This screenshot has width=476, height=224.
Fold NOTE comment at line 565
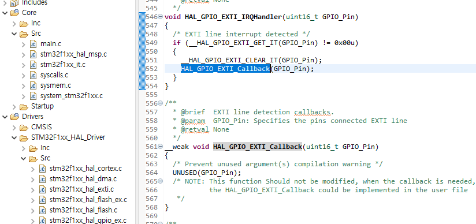pos(161,181)
